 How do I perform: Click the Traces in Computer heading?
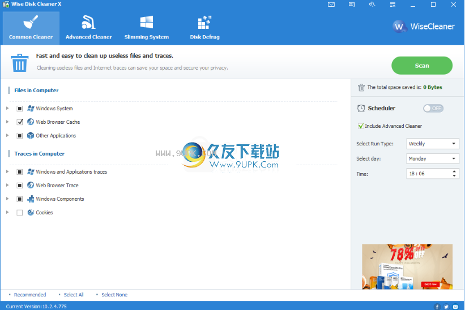40,154
